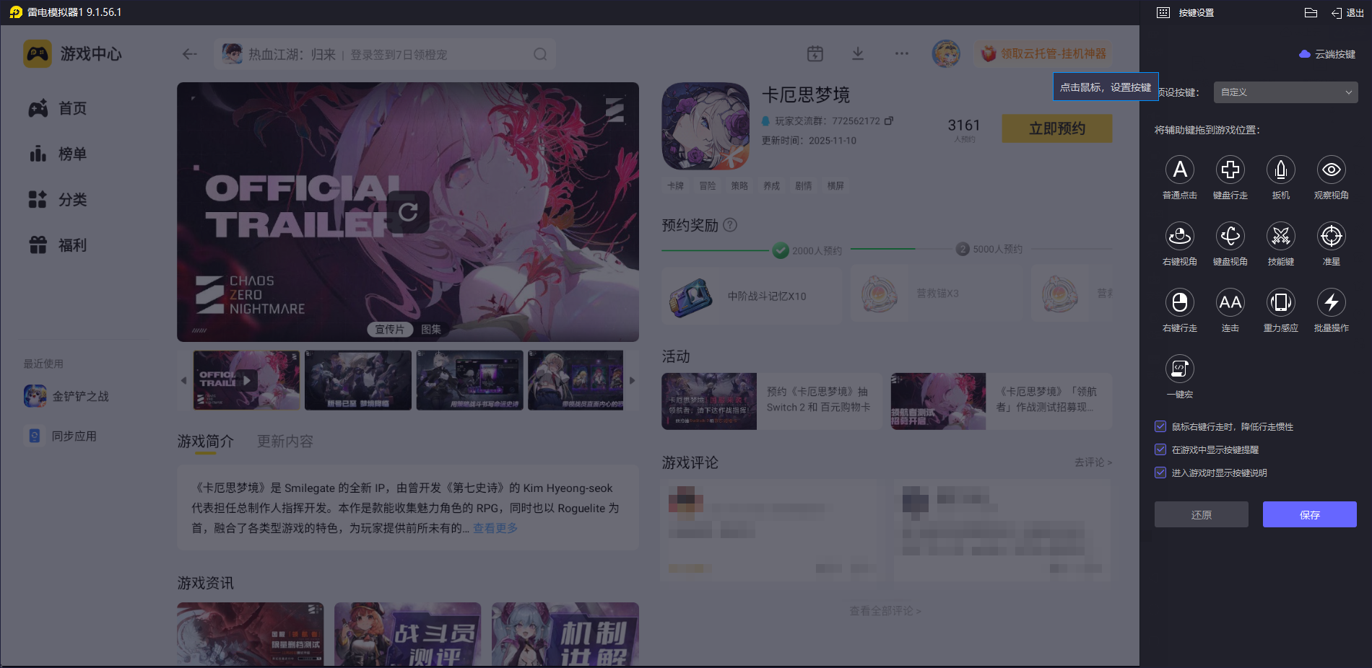Viewport: 1372px width, 668px height.
Task: Click the search field 热血江湖:归来
Action: pyautogui.click(x=385, y=54)
